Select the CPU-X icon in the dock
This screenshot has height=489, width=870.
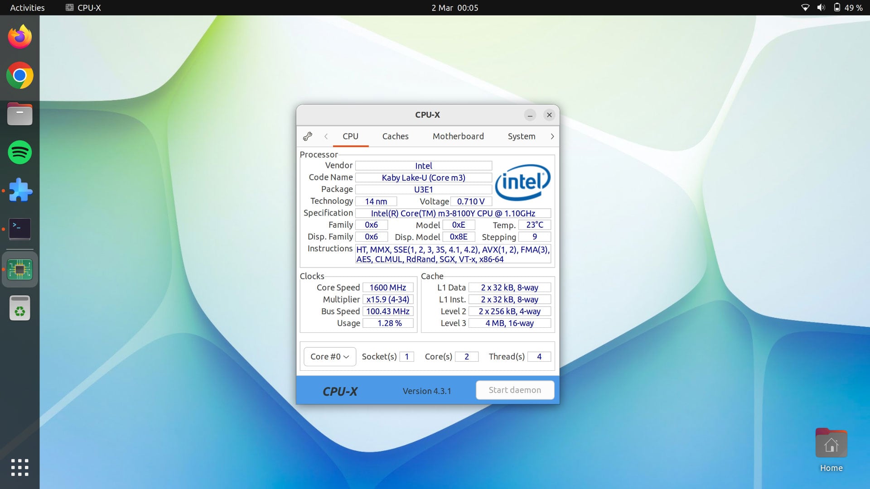pos(19,269)
